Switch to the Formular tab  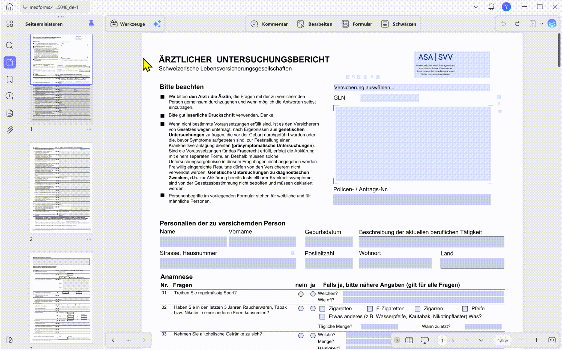pyautogui.click(x=357, y=24)
